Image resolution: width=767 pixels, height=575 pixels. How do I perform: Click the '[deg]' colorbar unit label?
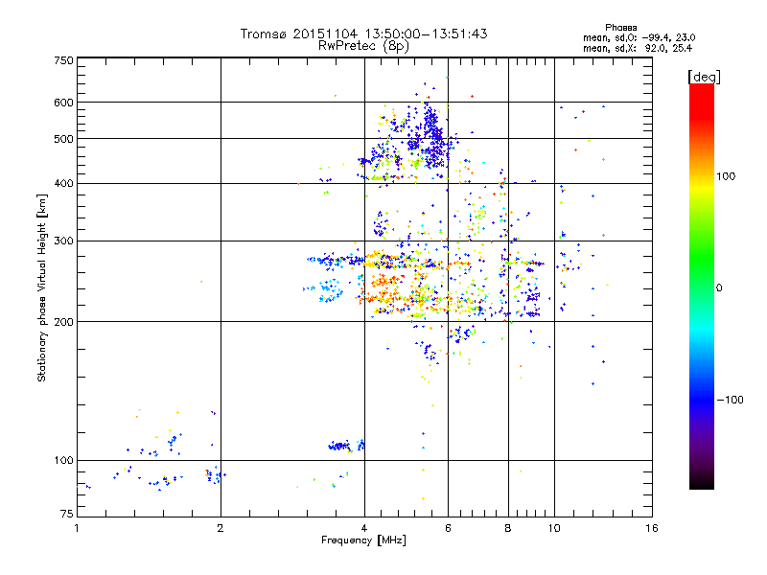click(x=704, y=77)
